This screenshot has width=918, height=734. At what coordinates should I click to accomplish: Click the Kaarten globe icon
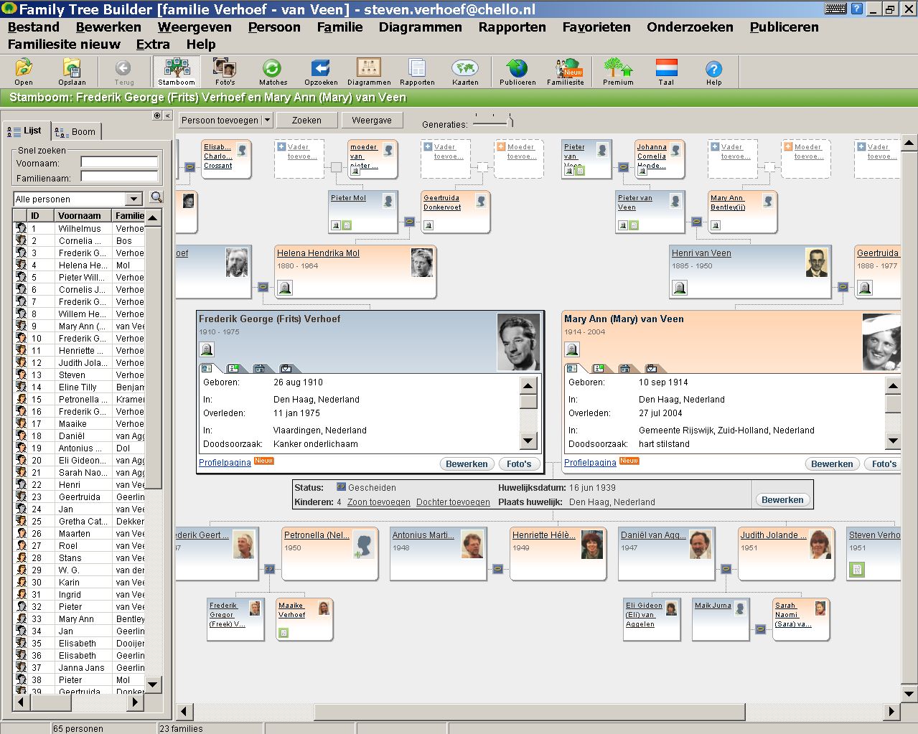coord(465,72)
